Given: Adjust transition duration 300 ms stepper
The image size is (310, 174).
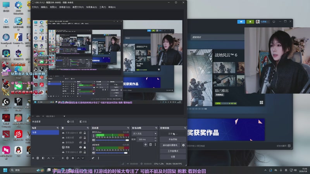Looking at the screenshot, I should click(155, 140).
